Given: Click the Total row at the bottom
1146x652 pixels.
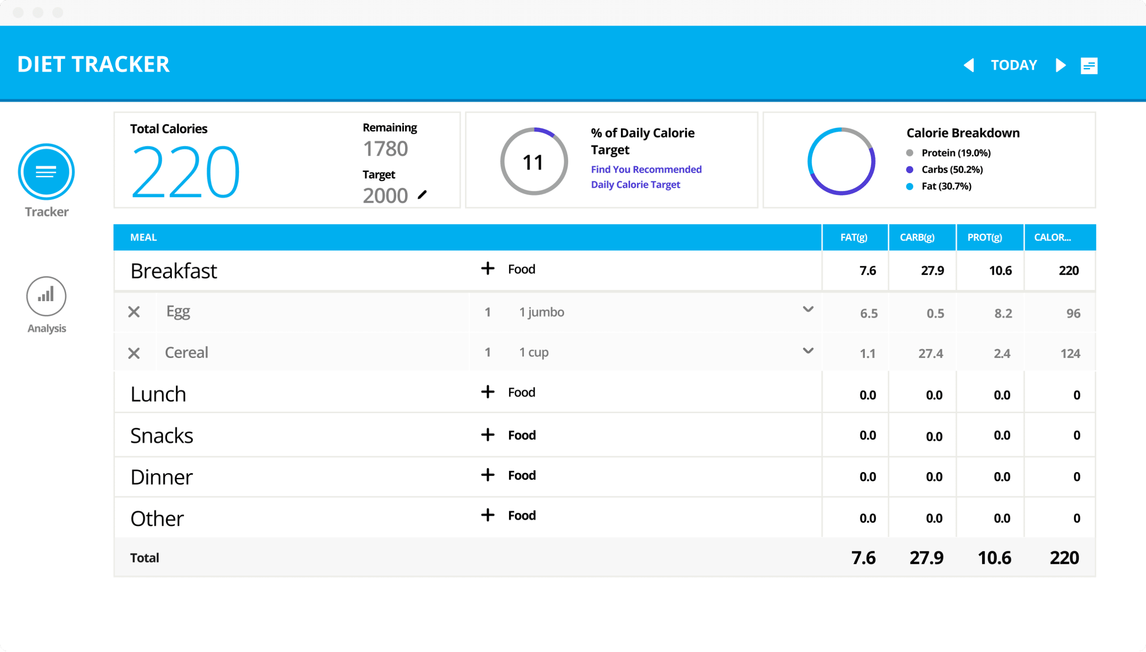Looking at the screenshot, I should (144, 558).
